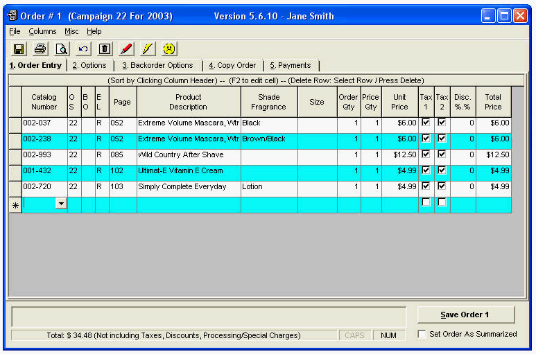Click the red marker pen icon
The image size is (536, 354).
tap(126, 48)
